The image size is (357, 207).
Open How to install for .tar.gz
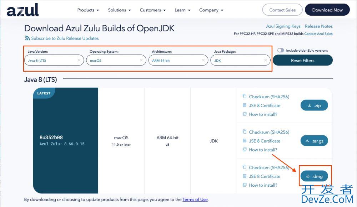263,150
